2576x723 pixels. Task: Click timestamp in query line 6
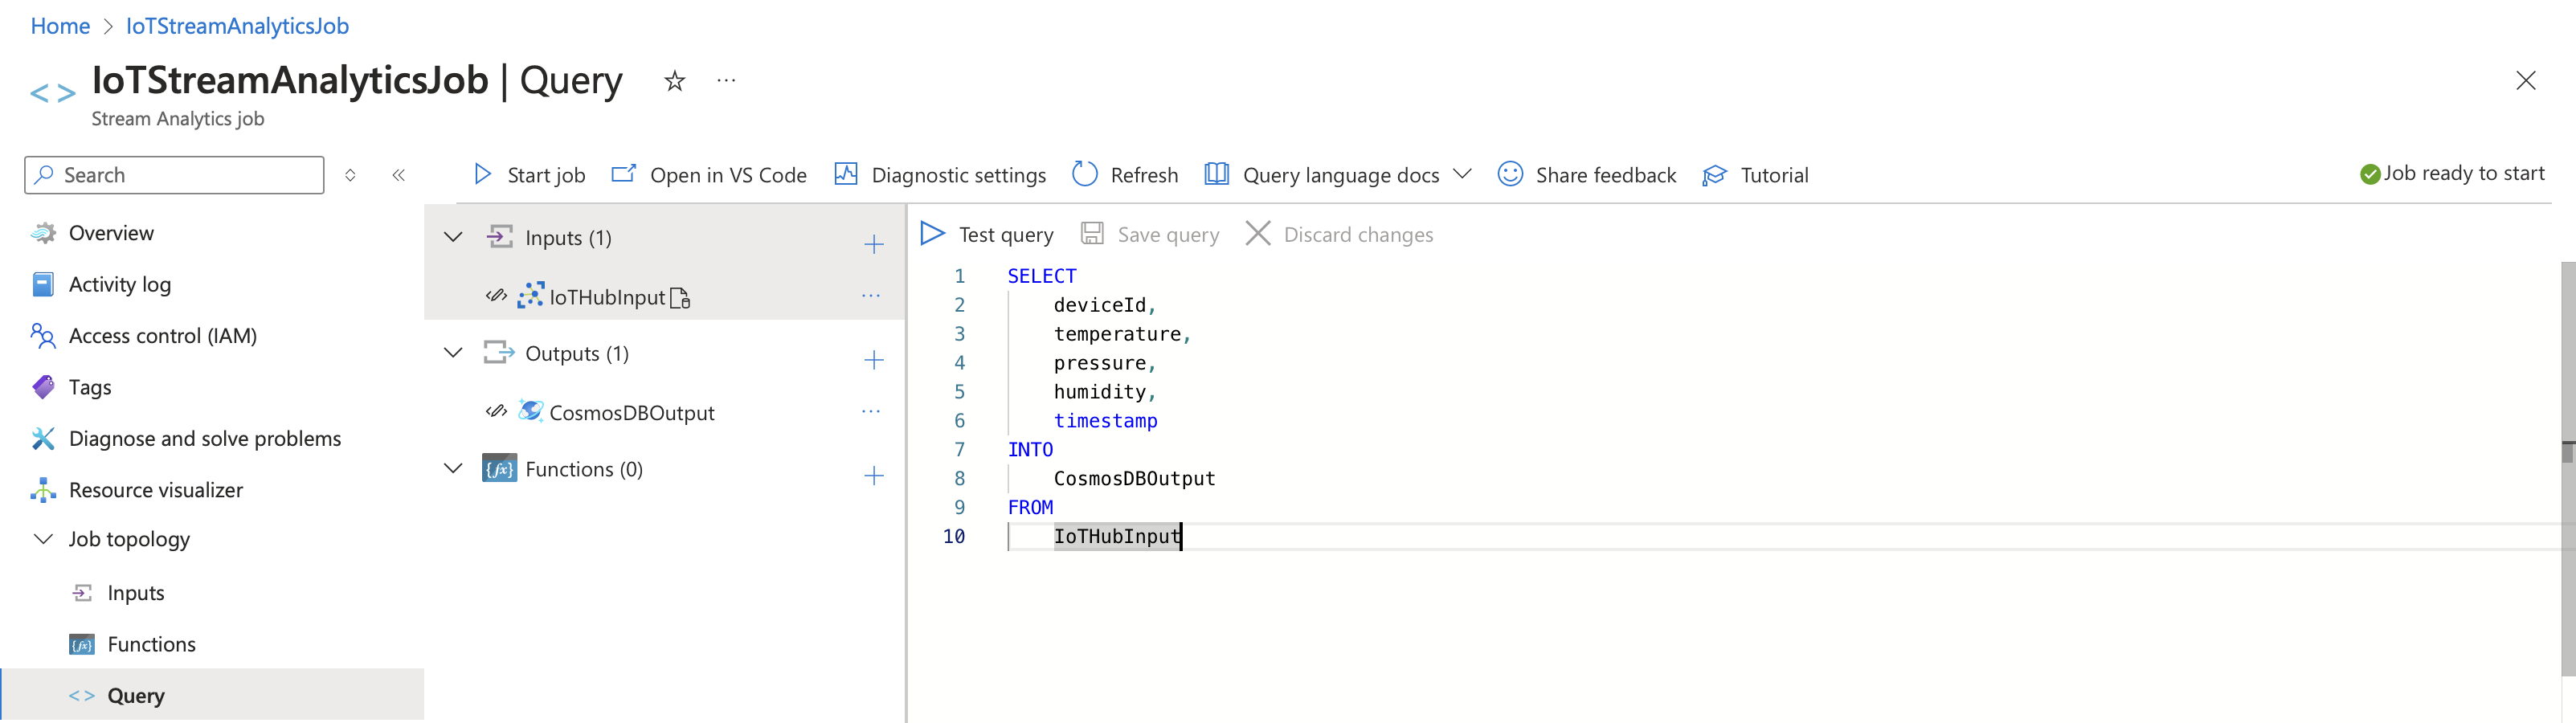(x=1105, y=421)
